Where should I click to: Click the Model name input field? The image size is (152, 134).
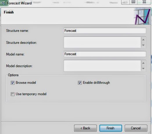click(x=105, y=54)
